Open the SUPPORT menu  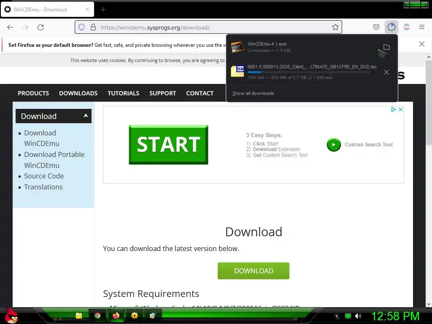tap(162, 93)
